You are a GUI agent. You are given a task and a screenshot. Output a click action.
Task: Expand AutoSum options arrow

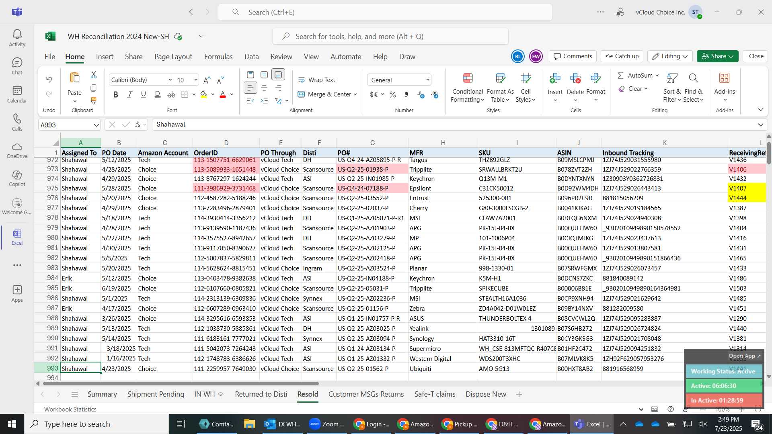tap(657, 76)
